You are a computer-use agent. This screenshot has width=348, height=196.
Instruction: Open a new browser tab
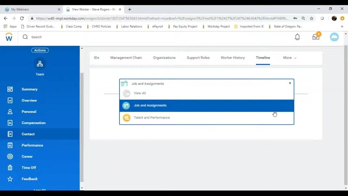click(130, 9)
